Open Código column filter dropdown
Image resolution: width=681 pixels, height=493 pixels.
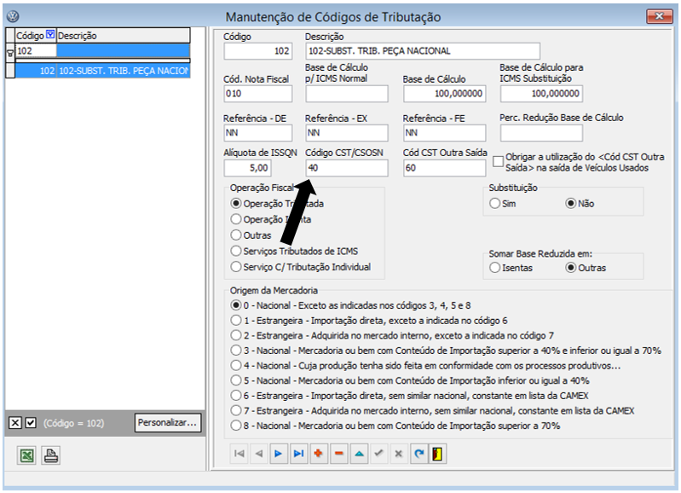pyautogui.click(x=50, y=34)
